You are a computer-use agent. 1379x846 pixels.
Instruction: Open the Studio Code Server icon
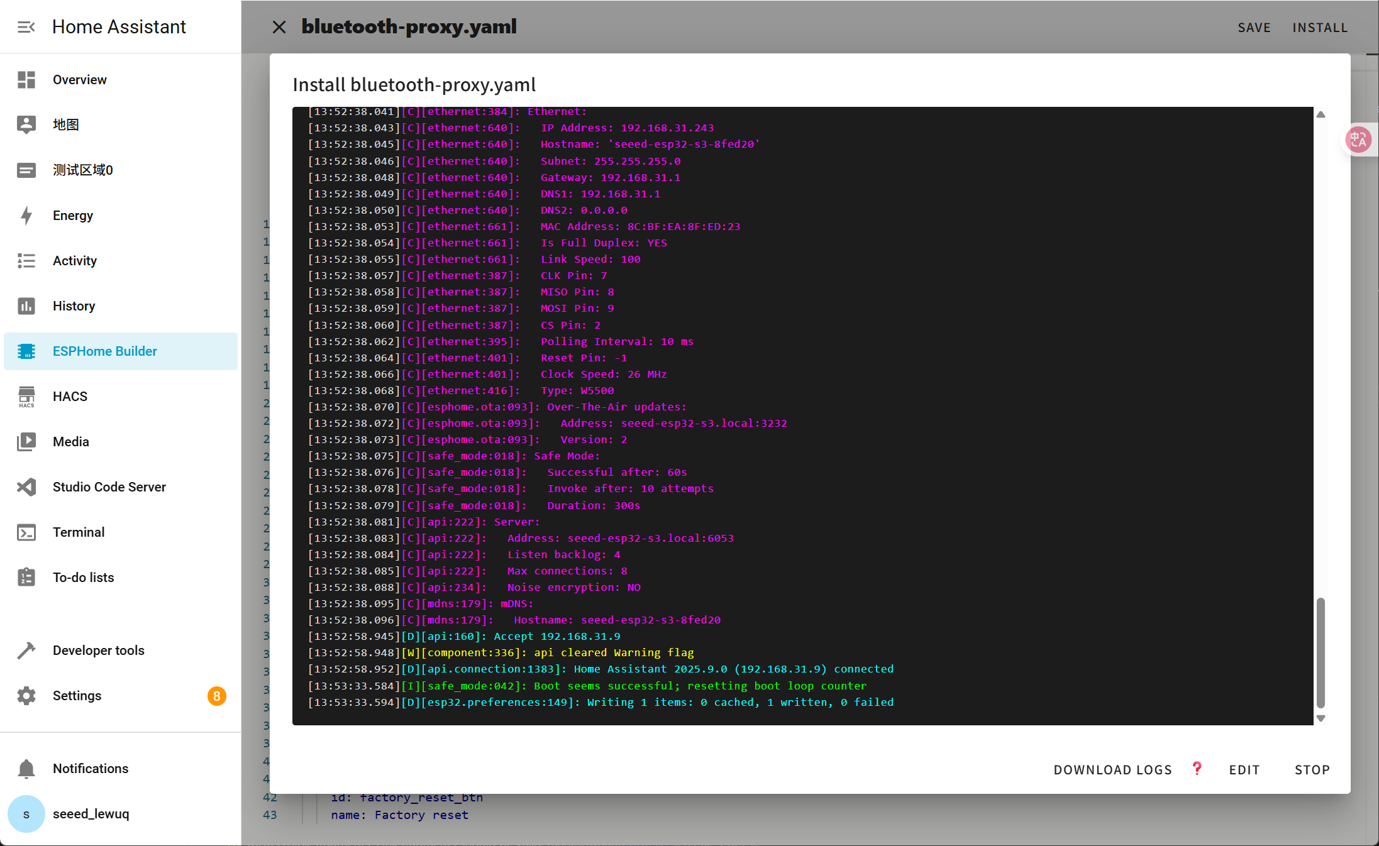point(26,487)
